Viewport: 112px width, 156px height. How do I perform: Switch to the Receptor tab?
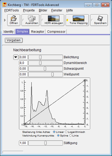coord(38,32)
